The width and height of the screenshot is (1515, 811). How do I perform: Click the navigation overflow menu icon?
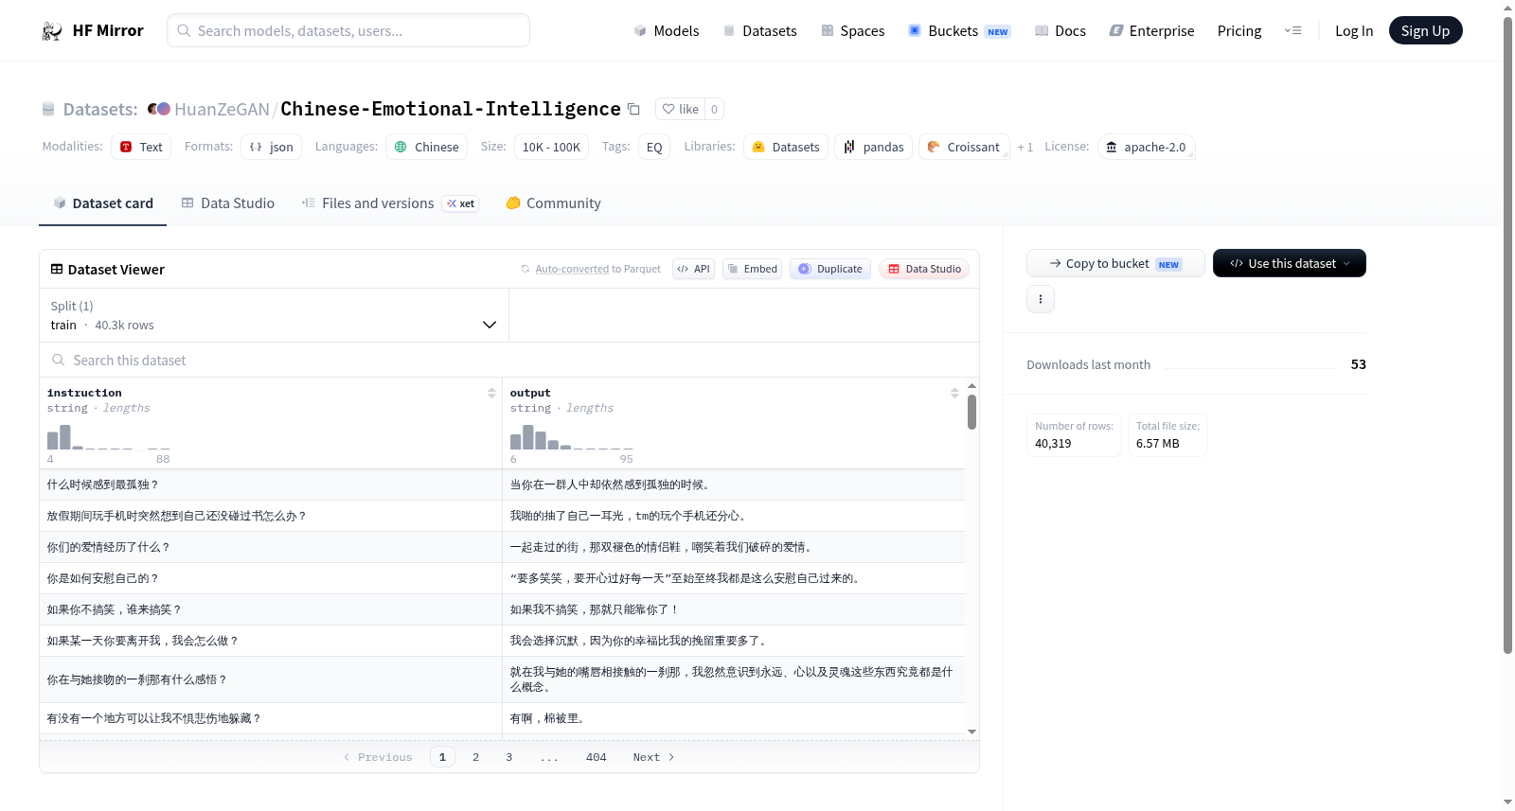click(1292, 31)
